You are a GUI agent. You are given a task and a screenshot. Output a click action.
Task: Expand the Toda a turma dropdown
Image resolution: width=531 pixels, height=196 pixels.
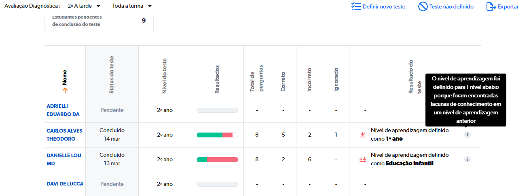pos(132,6)
